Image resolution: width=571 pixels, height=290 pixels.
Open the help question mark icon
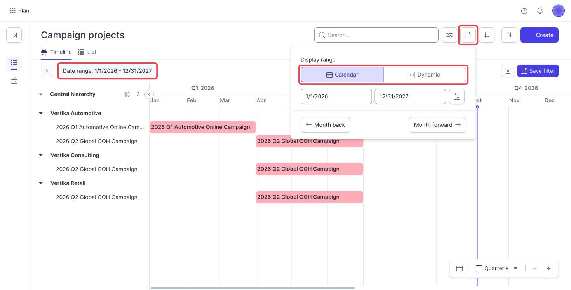(524, 11)
